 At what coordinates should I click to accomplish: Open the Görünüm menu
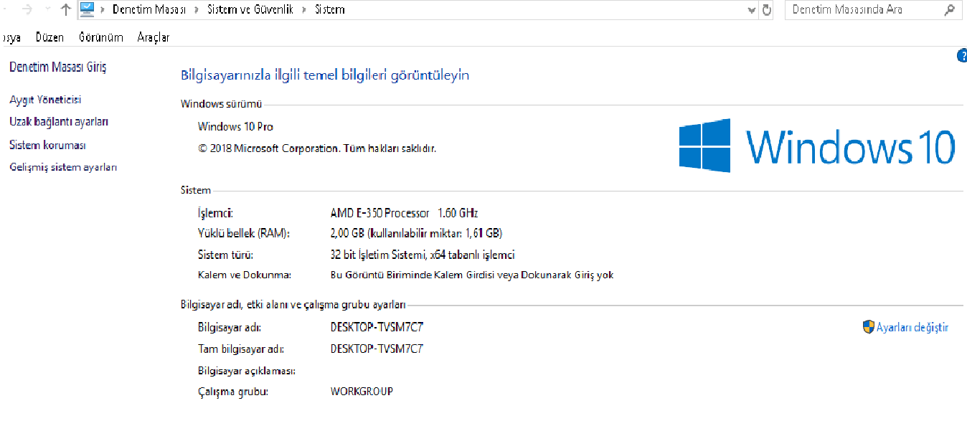101,37
